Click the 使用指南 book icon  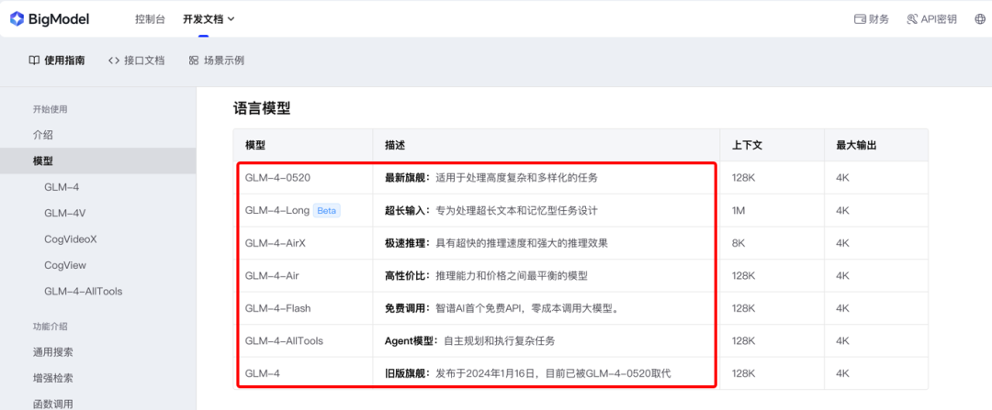point(34,61)
